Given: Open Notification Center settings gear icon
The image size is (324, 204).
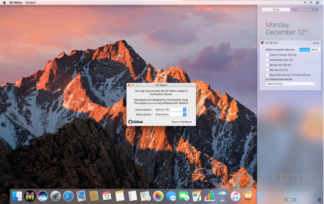Looking at the screenshot, I should click(x=319, y=200).
